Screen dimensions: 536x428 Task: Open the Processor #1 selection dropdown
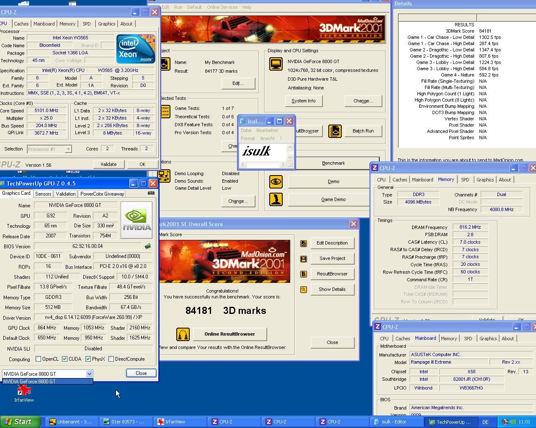[68, 149]
